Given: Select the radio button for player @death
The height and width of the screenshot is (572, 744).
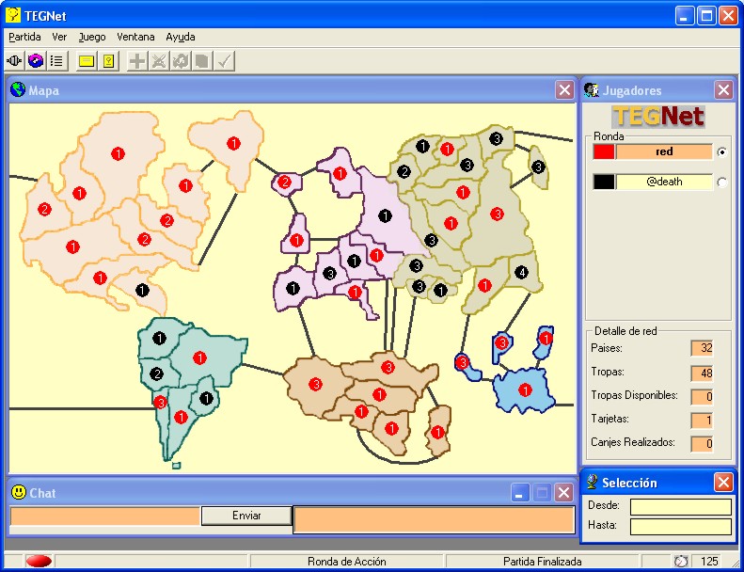Looking at the screenshot, I should pos(721,183).
